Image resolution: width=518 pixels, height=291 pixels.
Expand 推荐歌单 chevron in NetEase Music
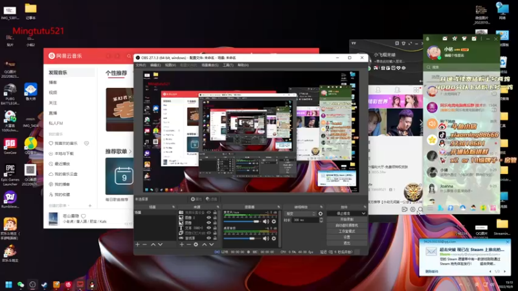coord(130,151)
